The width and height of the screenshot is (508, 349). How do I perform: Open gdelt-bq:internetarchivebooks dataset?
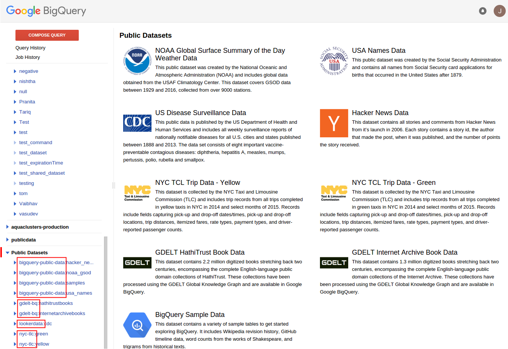click(52, 314)
